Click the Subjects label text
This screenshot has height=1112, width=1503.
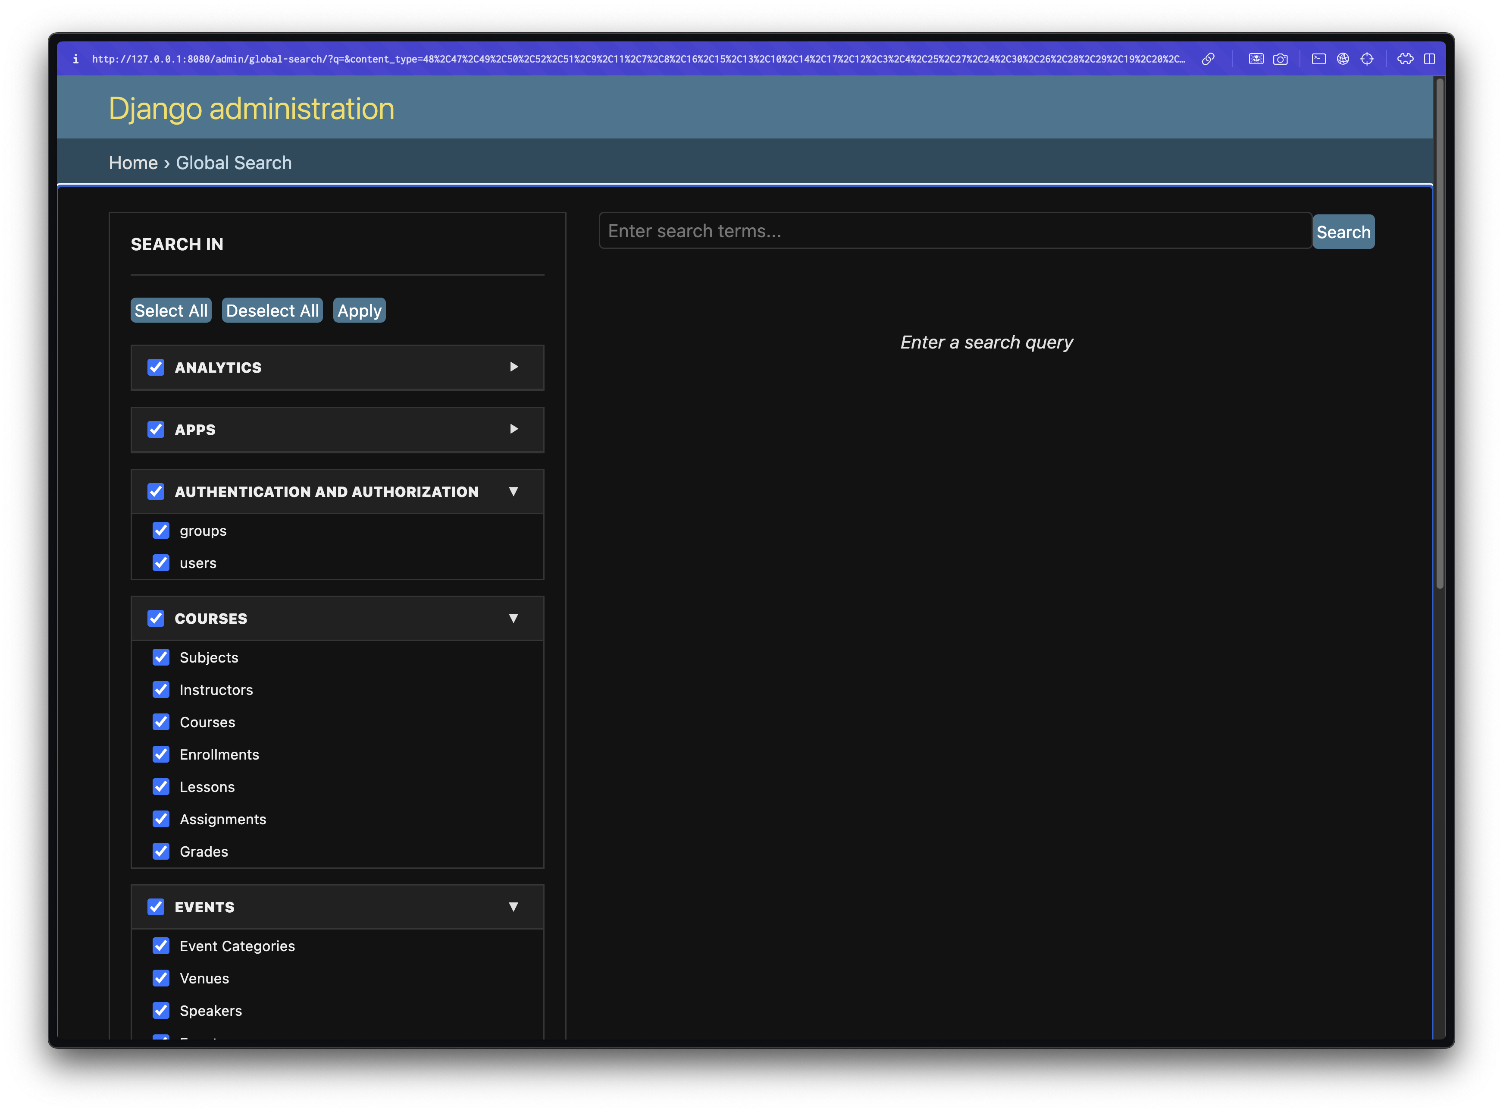click(209, 658)
